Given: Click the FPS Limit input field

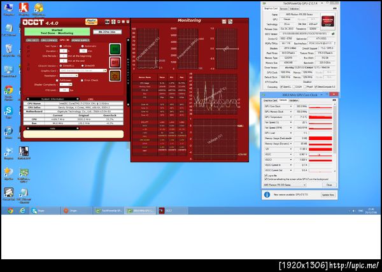Looking at the screenshot, I should pyautogui.click(x=64, y=90).
